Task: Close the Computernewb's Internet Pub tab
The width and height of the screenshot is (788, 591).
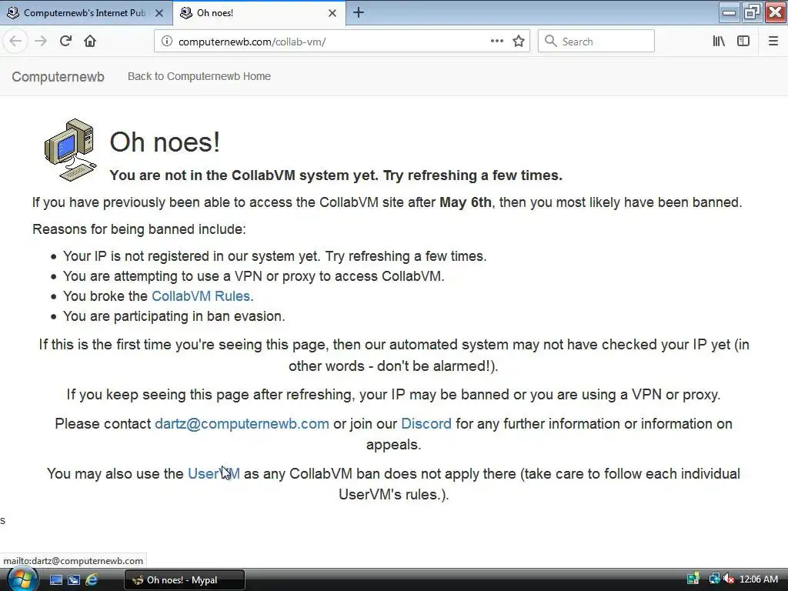Action: pyautogui.click(x=159, y=13)
